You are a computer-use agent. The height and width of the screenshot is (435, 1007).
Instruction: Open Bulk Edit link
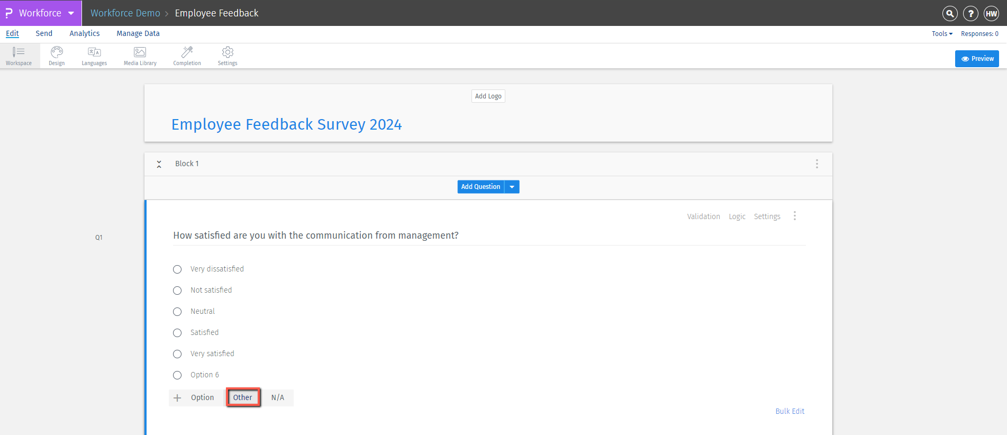pos(790,411)
